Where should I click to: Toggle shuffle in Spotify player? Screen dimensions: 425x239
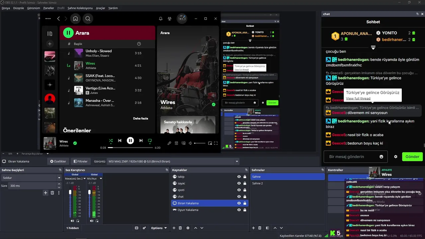(111, 141)
